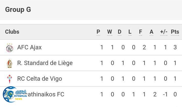Click the P (played) column header
This screenshot has height=107, width=182.
(98, 32)
